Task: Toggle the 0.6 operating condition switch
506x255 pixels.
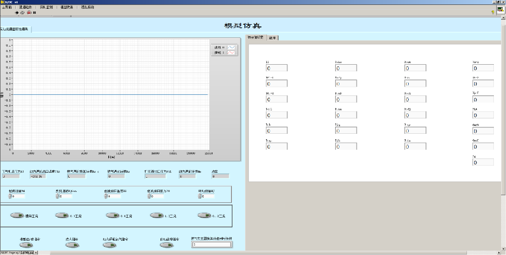Action: pos(112,216)
